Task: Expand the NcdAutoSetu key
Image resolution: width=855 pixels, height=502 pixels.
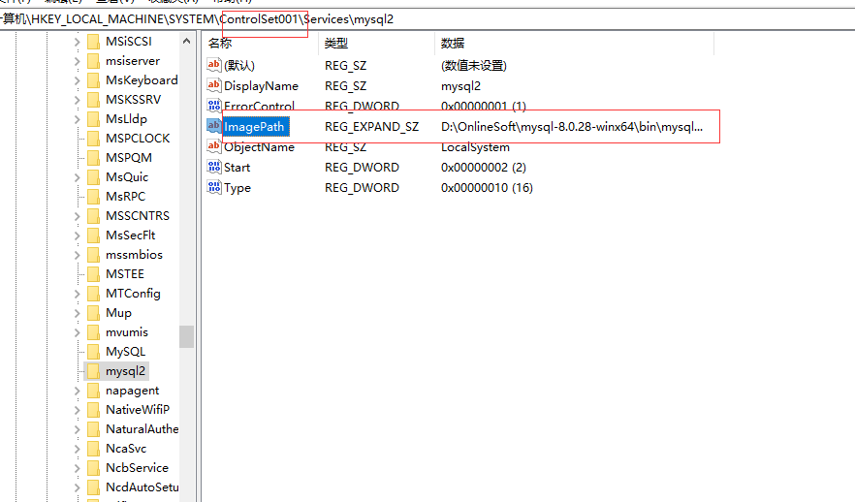Action: [77, 487]
